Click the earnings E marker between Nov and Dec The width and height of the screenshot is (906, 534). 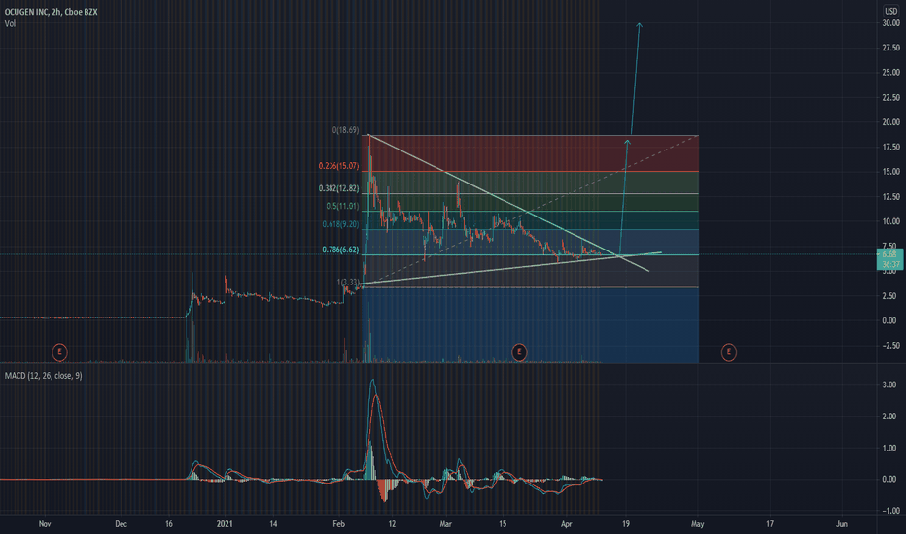pyautogui.click(x=59, y=351)
